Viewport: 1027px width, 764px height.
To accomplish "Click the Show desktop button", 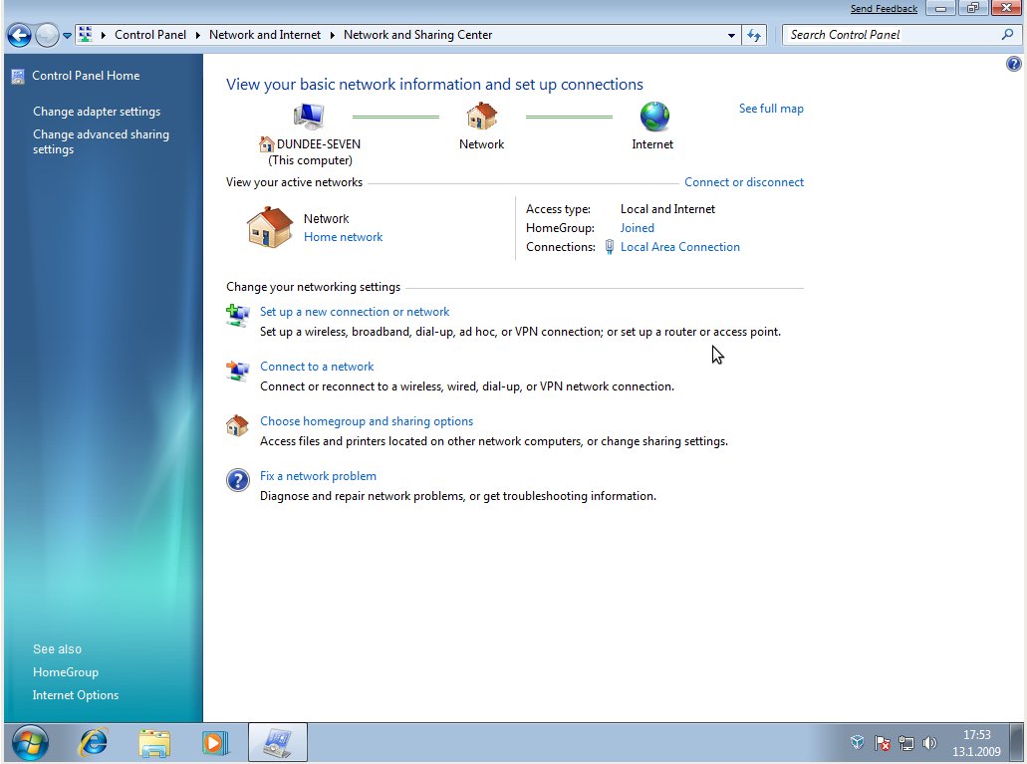I will click(x=1016, y=742).
